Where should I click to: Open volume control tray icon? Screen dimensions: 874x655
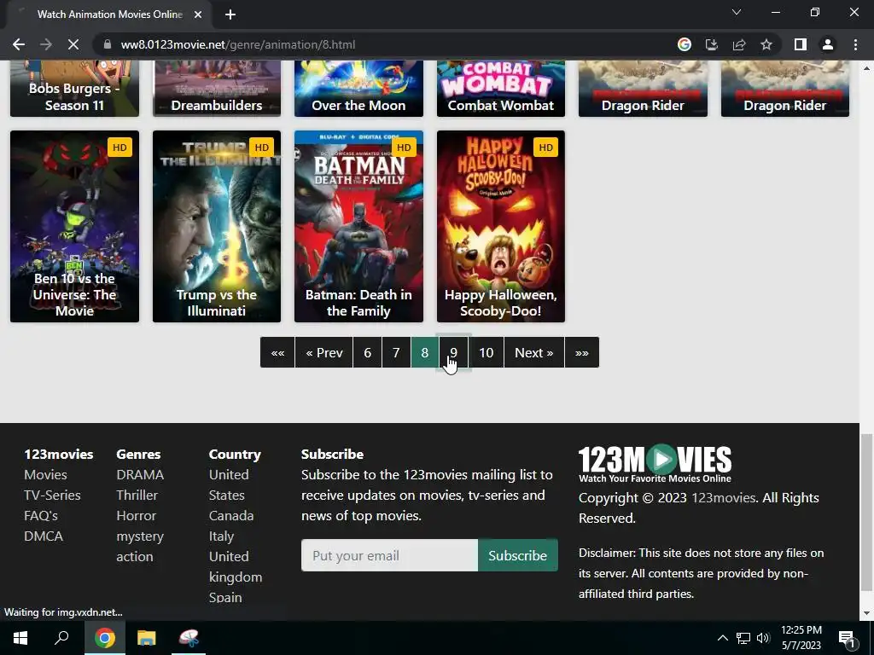point(763,638)
